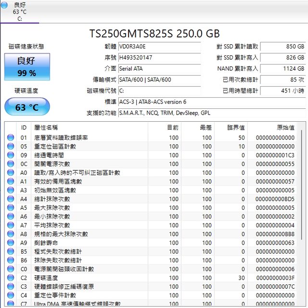The width and height of the screenshot is (308, 308).
Task: Click the 已用次數總計 85 次 field
Action: 283,80
